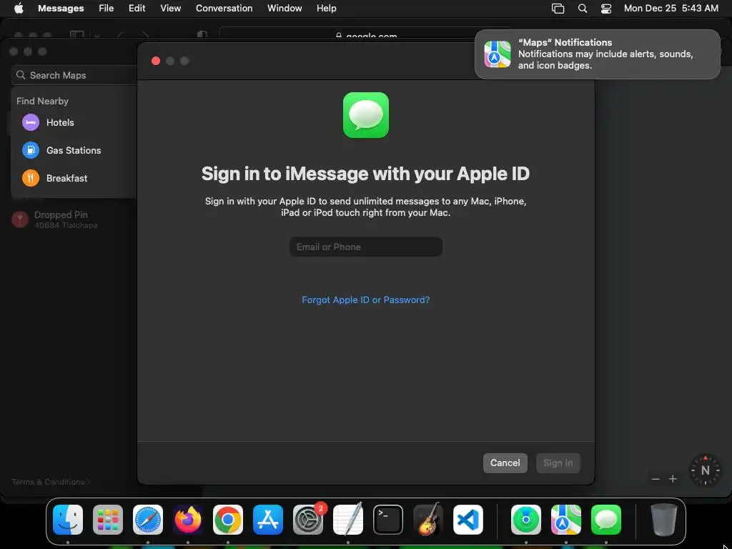This screenshot has height=549, width=732.
Task: Click the Messages icon in the Dock
Action: [x=606, y=520]
